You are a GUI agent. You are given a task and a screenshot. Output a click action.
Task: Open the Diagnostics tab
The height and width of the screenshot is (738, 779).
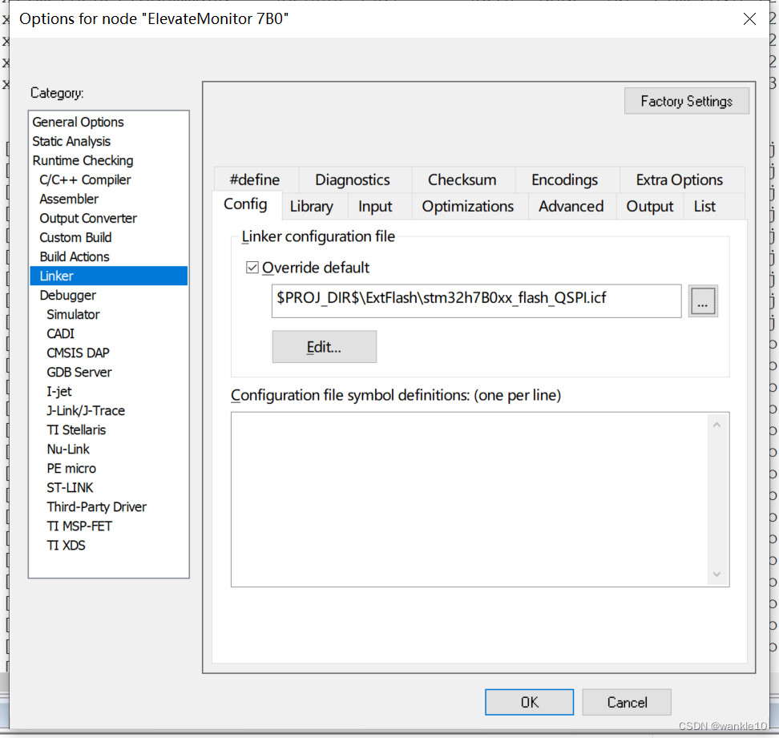click(353, 179)
